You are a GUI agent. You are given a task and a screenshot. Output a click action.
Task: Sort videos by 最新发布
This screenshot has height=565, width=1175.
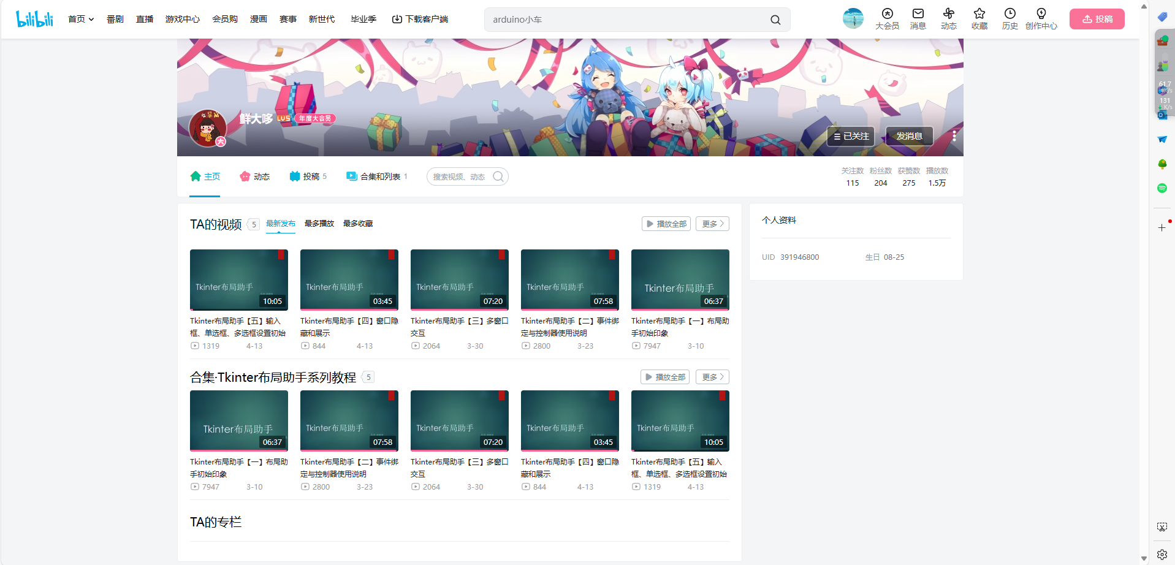(281, 224)
